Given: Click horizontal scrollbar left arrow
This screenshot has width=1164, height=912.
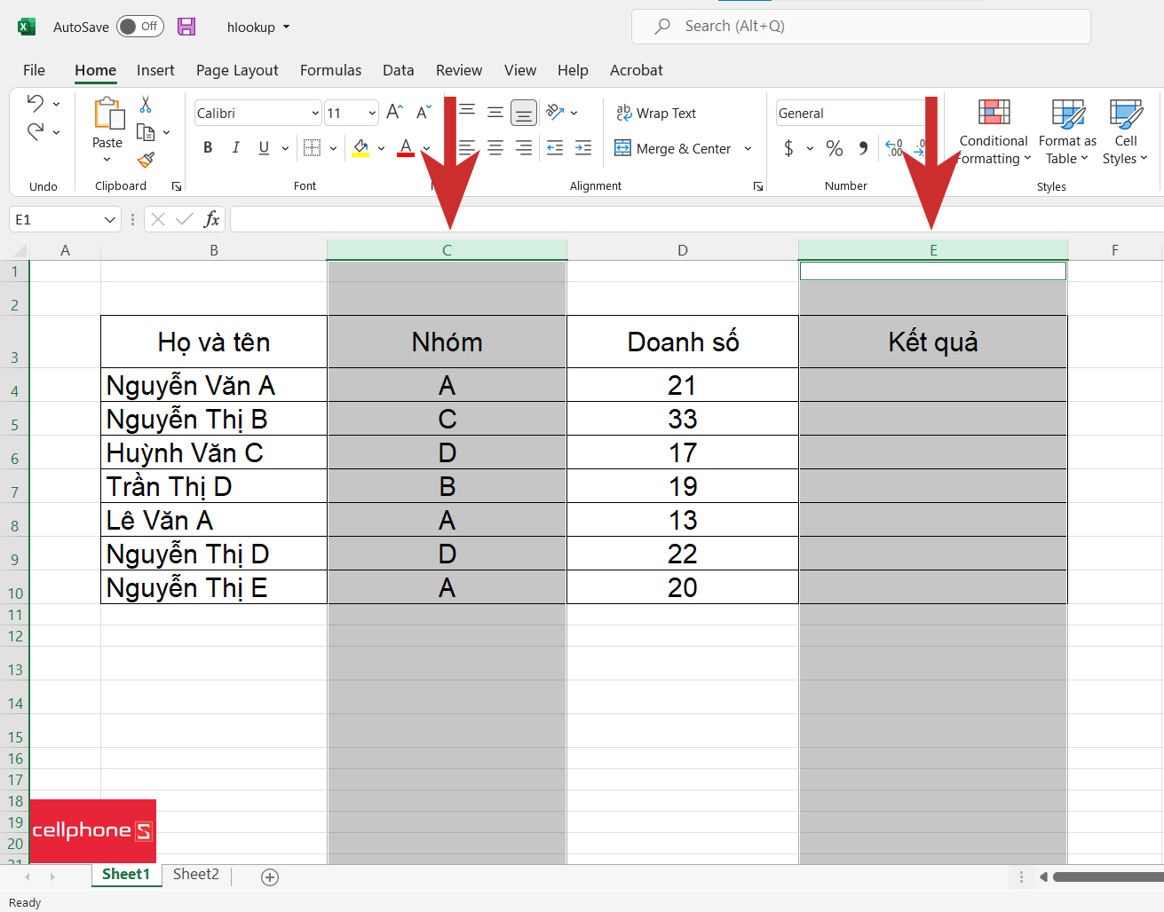Looking at the screenshot, I should pyautogui.click(x=1044, y=877).
